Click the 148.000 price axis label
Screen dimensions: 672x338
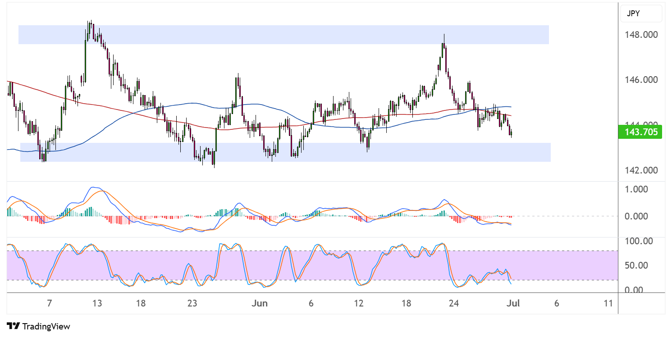pyautogui.click(x=641, y=35)
